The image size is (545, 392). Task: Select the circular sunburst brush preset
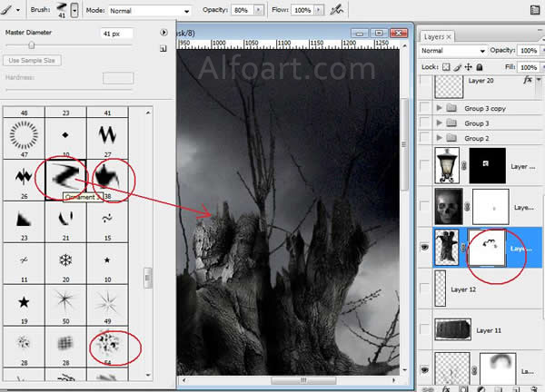click(x=24, y=135)
